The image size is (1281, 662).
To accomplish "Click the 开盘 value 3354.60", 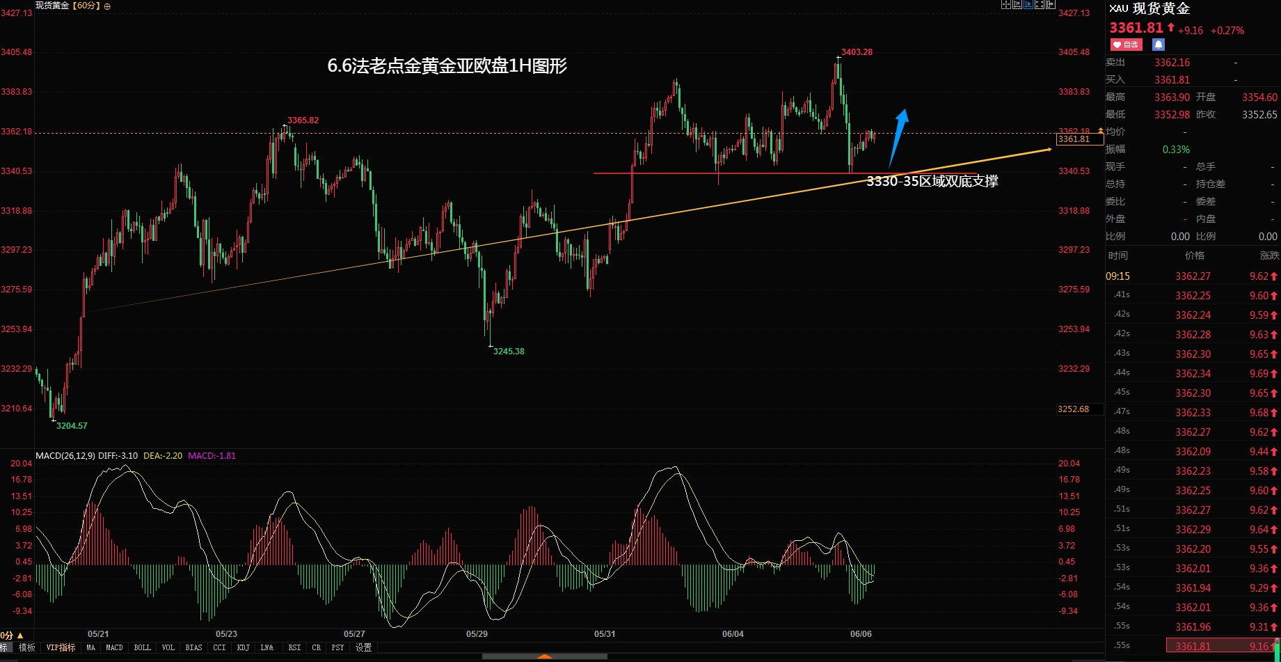I will point(1260,97).
